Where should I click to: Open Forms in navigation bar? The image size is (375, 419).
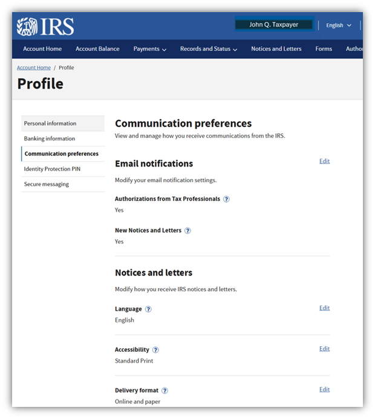coord(324,49)
